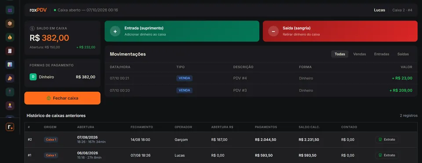Open the package box sidebar icon

(x=10, y=24)
